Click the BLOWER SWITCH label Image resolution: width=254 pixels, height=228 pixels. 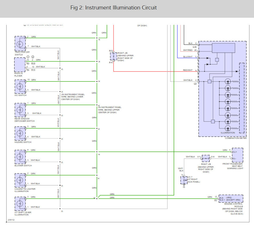click(x=23, y=165)
